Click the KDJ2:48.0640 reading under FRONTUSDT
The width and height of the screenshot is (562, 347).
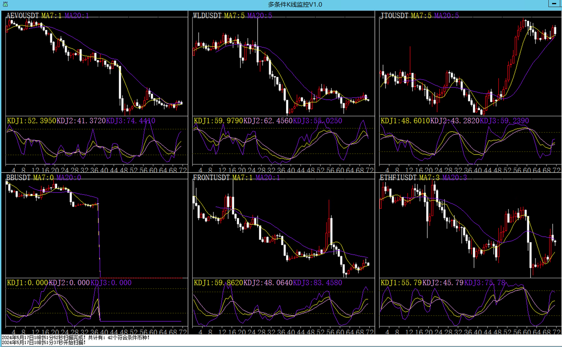coord(268,283)
